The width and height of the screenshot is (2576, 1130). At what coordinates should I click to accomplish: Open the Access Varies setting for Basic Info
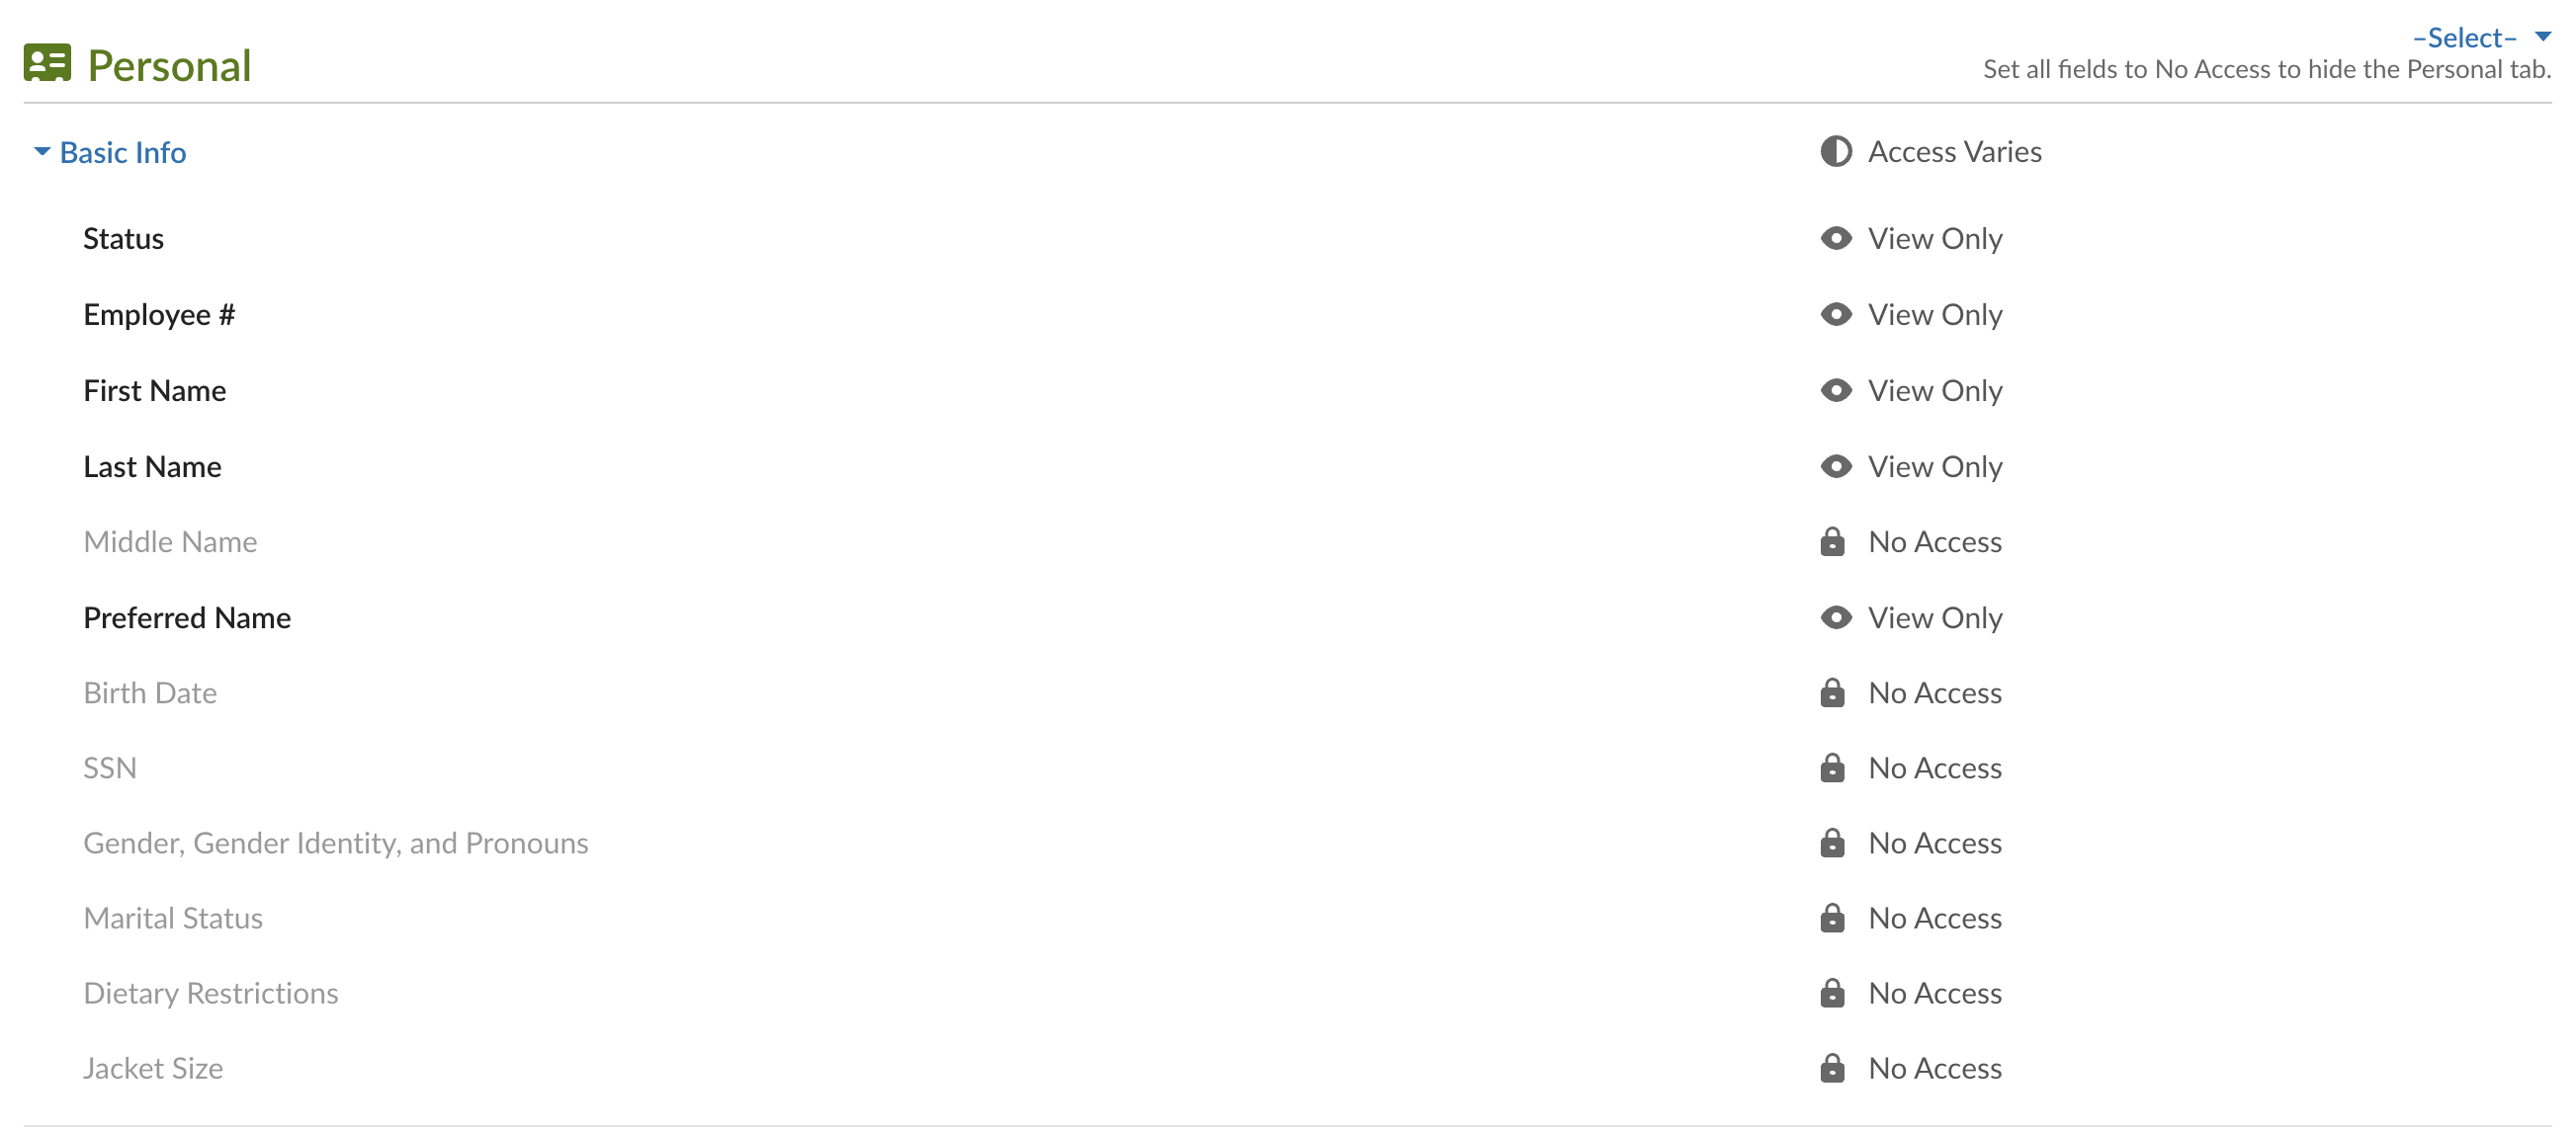(x=1954, y=152)
